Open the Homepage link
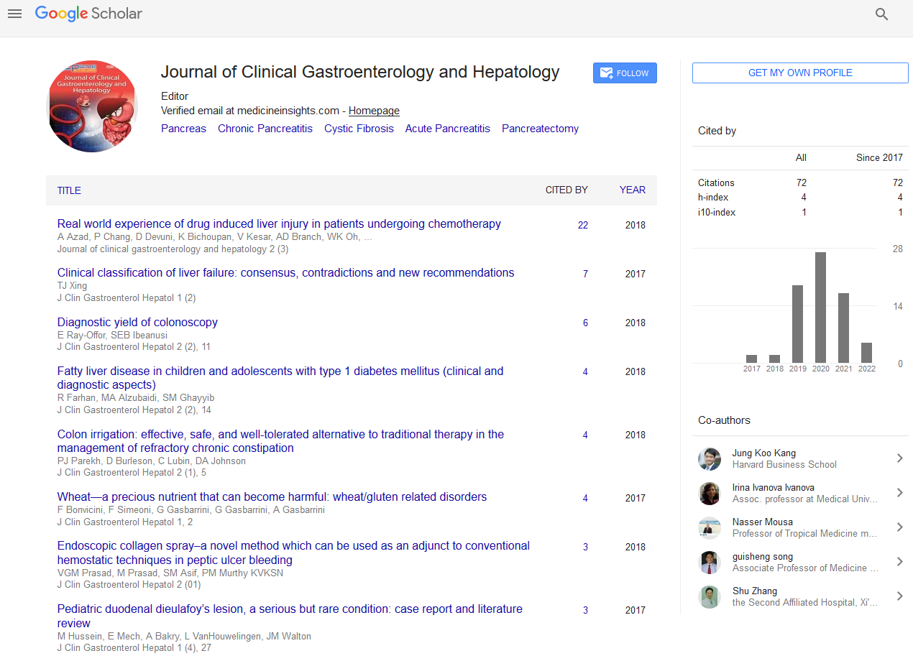The height and width of the screenshot is (656, 913). coord(374,111)
